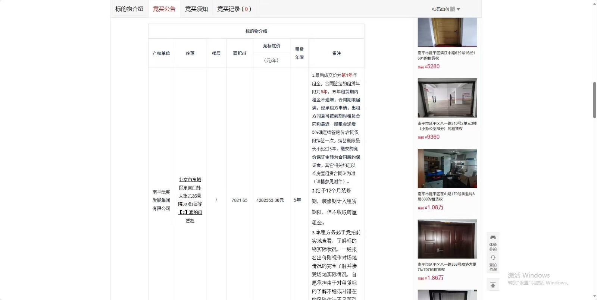The image size is (597, 300).
Task: Click the 滨江中路639号16层1601 listing title
Action: 446,56
